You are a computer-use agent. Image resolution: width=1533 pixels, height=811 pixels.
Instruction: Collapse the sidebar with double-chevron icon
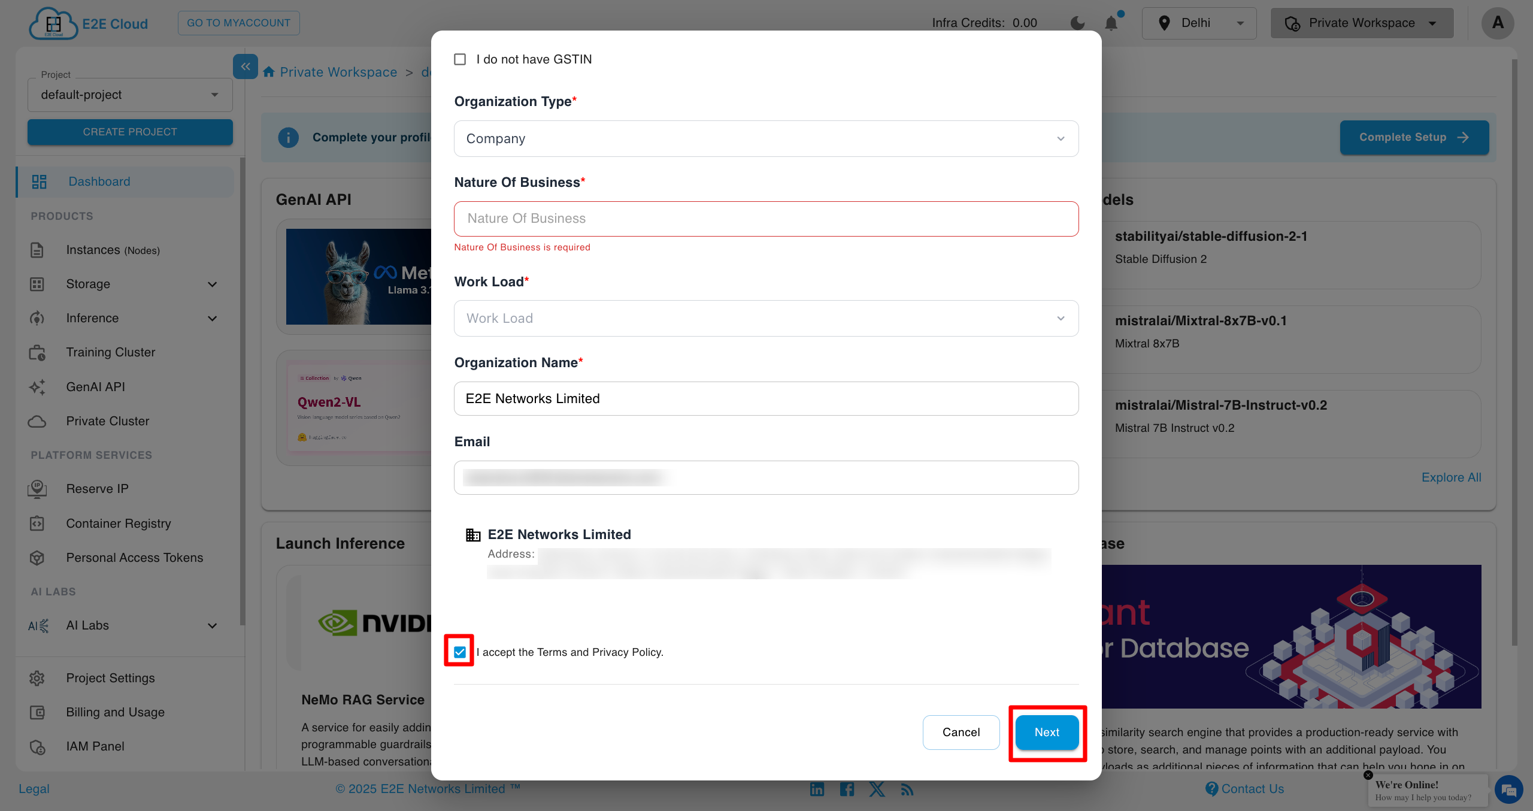[246, 66]
